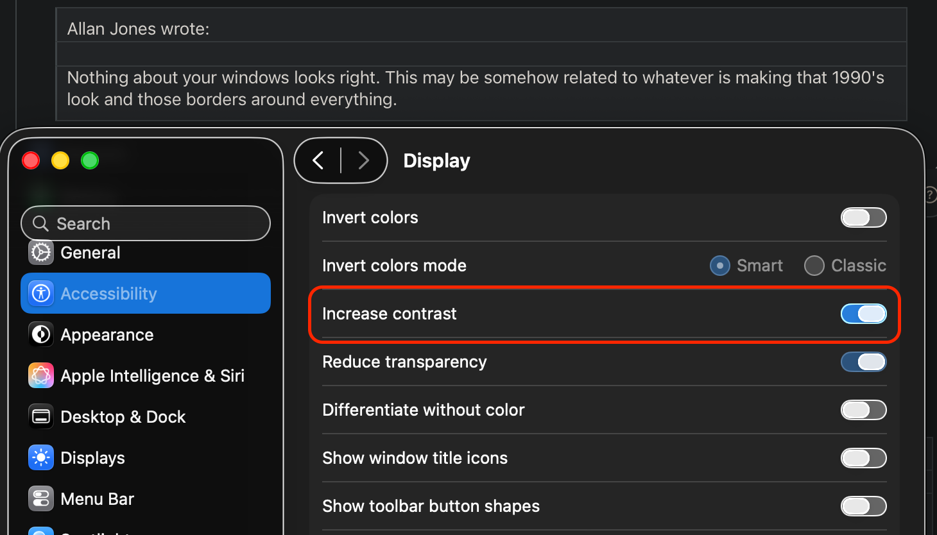Screen dimensions: 937x535
Task: Open the Appearance settings pane
Action: coord(107,335)
